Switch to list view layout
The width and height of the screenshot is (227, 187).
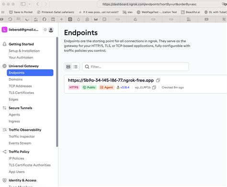click(76, 67)
